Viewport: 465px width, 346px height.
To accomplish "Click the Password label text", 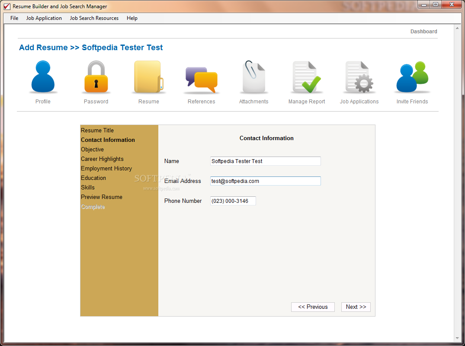I will click(96, 101).
